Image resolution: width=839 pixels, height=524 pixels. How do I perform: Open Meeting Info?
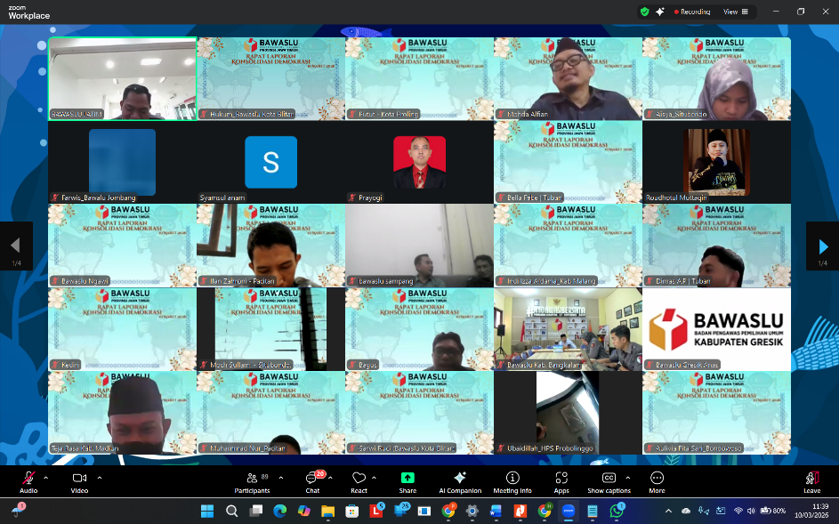[x=512, y=481]
